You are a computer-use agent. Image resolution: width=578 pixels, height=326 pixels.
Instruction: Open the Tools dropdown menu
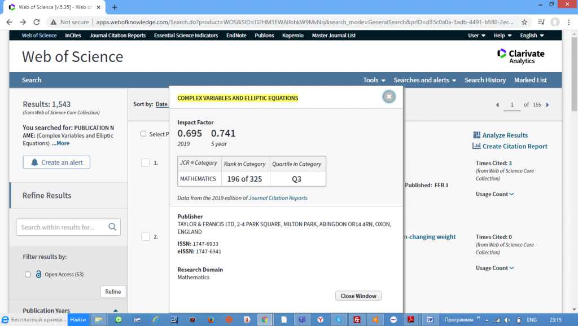374,80
